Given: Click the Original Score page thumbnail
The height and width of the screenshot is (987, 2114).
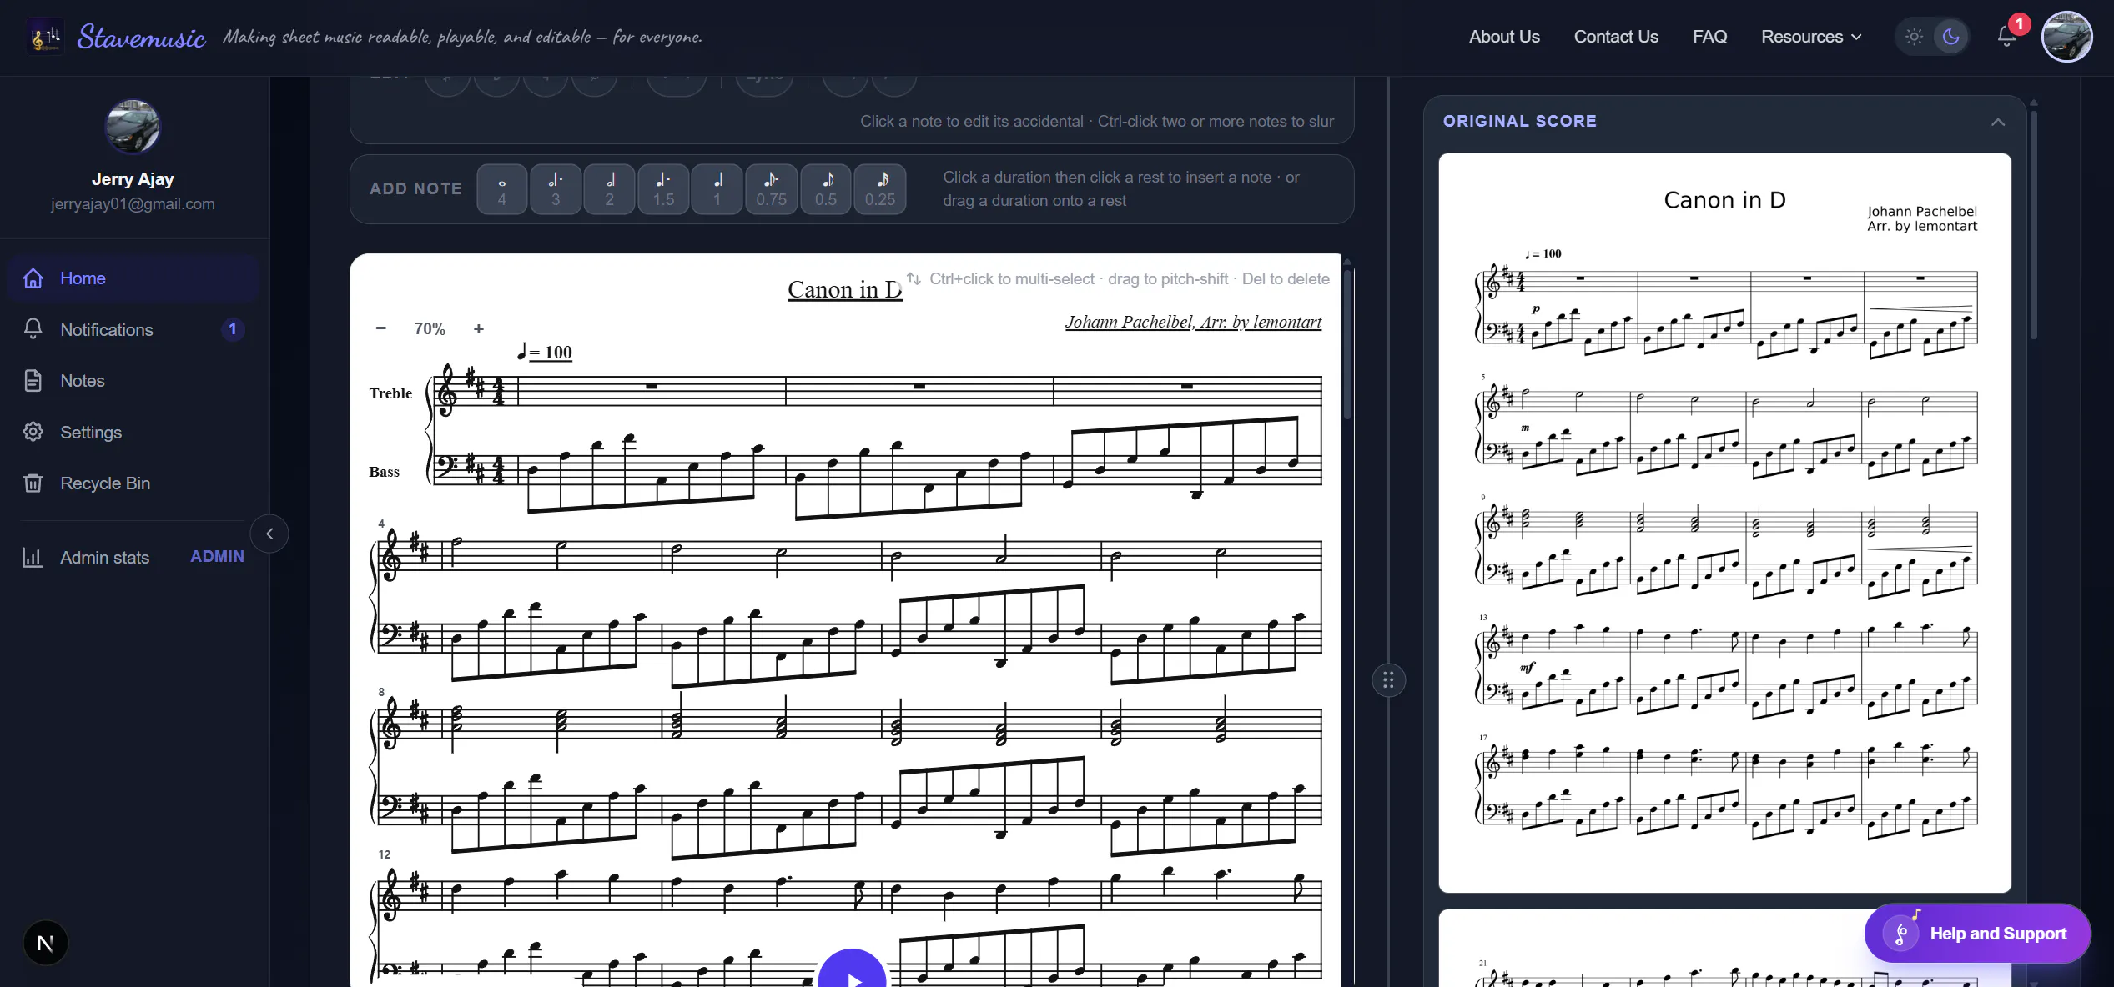Looking at the screenshot, I should 1724,523.
